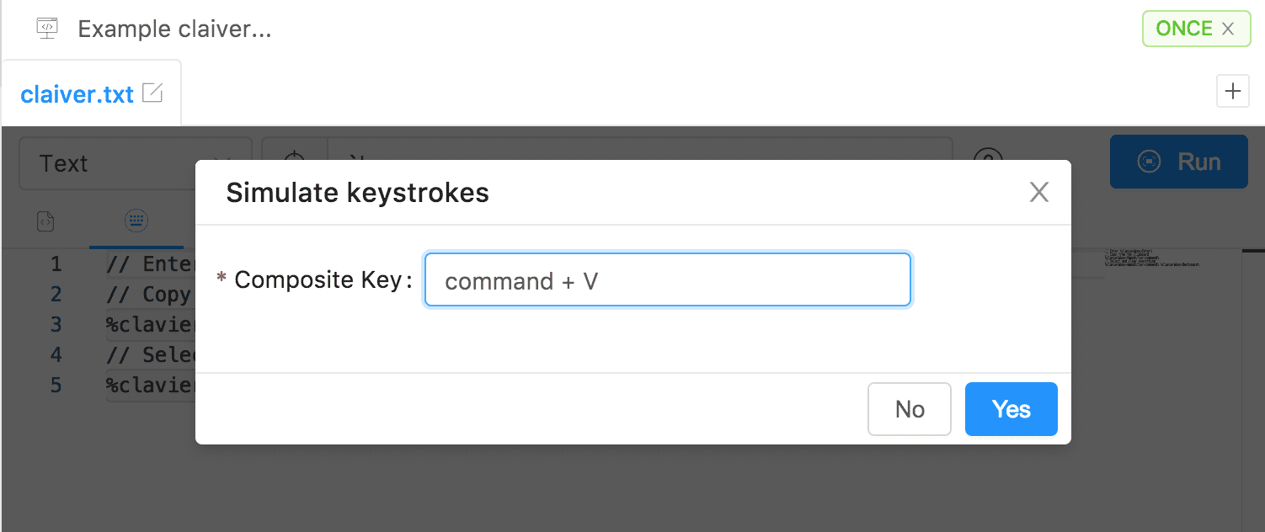
Task: Click the %clavier text on line 5
Action: 150,385
